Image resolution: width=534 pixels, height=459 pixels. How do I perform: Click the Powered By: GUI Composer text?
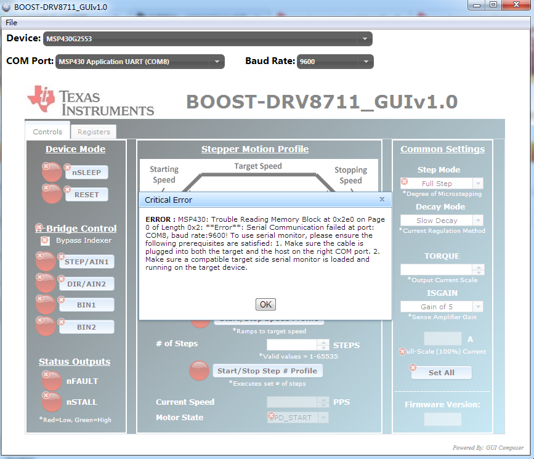point(488,448)
